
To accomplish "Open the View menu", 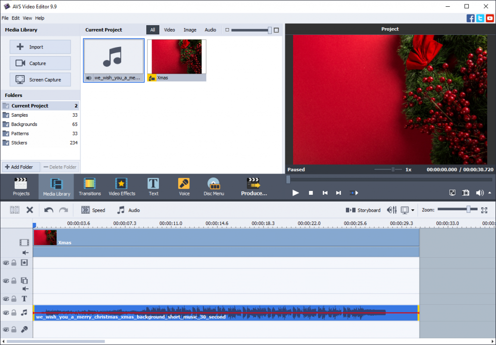I will tap(27, 18).
